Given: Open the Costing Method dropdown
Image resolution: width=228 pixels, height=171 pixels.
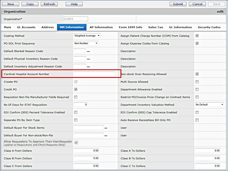Looking at the screenshot, I should point(87,36).
